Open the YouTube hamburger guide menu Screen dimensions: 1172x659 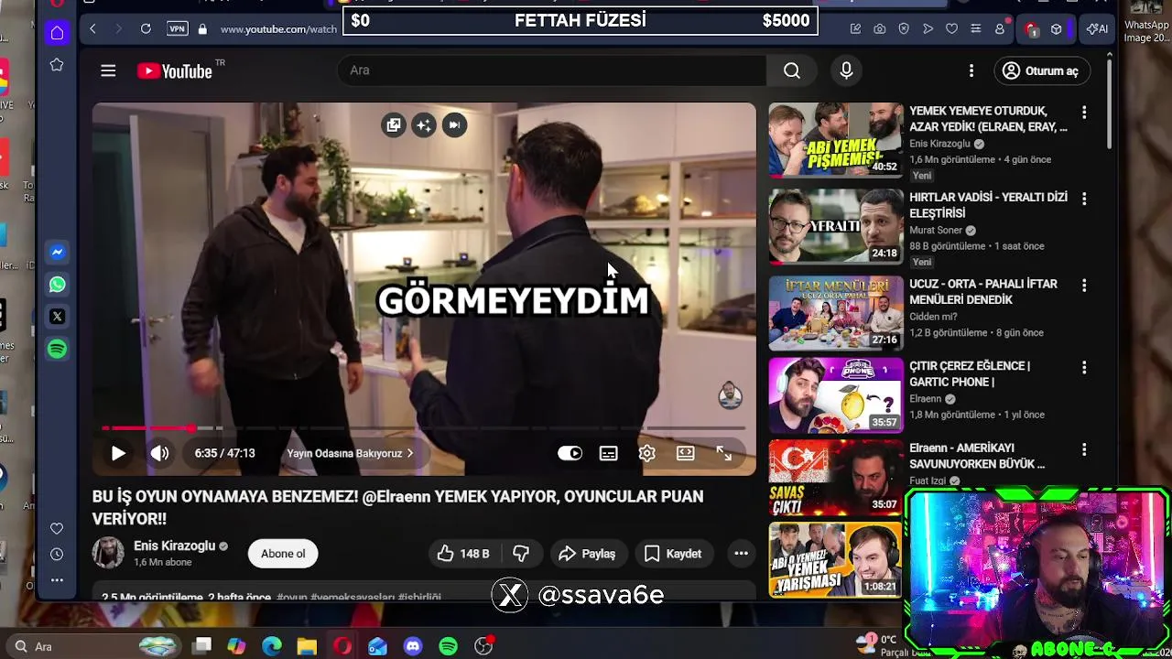pos(108,70)
